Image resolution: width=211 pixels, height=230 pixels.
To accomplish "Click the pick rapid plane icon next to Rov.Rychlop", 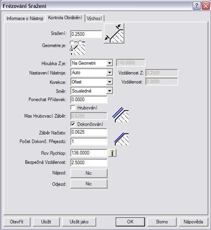I will 112,153.
